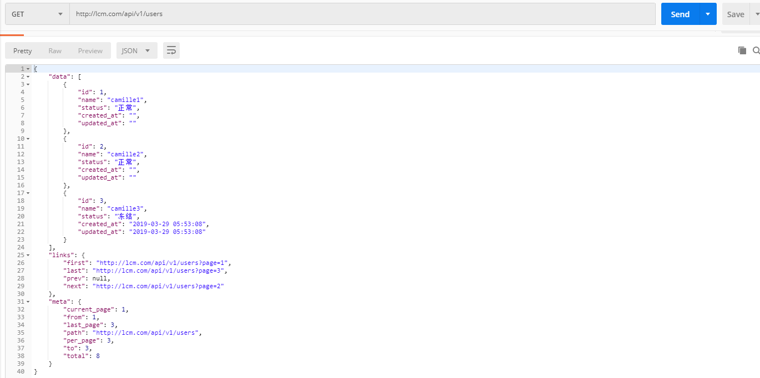Open the JSON format dropdown
This screenshot has height=378, width=760.
coord(136,50)
